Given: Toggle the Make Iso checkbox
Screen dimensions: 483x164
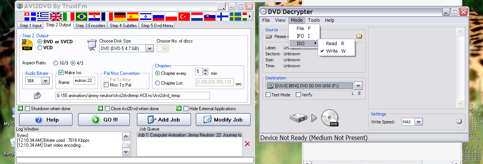Looking at the screenshot, I should pyautogui.click(x=61, y=73).
